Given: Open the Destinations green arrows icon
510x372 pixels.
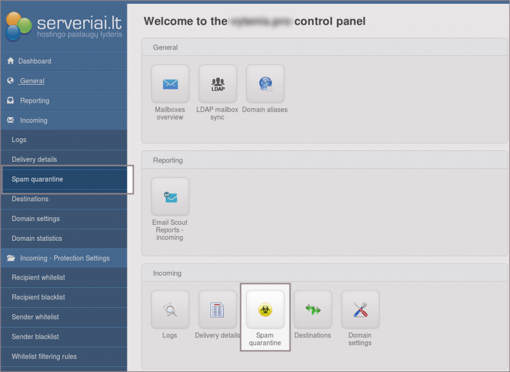Looking at the screenshot, I should [x=312, y=310].
